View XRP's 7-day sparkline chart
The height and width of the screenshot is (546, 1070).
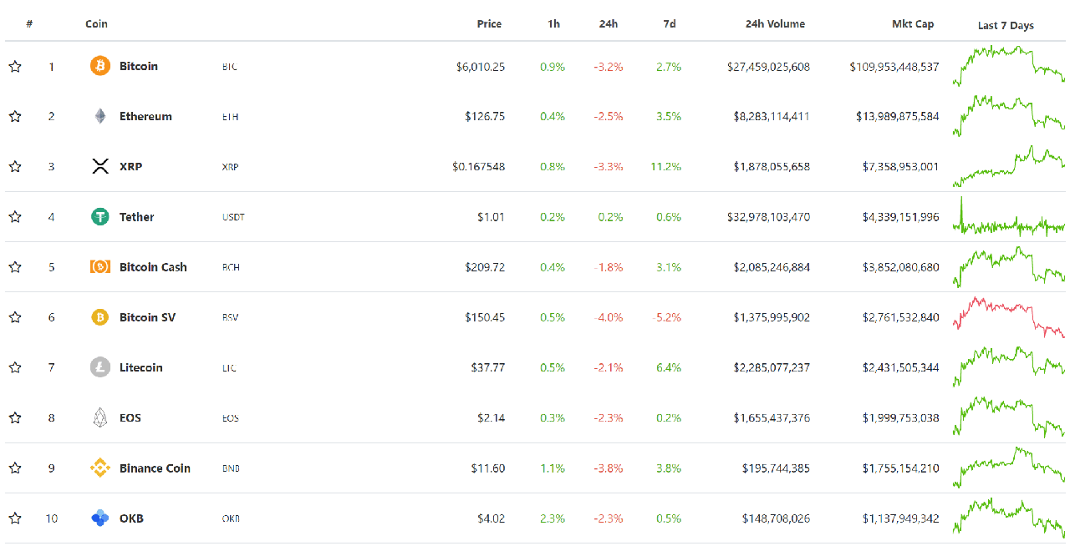1008,165
